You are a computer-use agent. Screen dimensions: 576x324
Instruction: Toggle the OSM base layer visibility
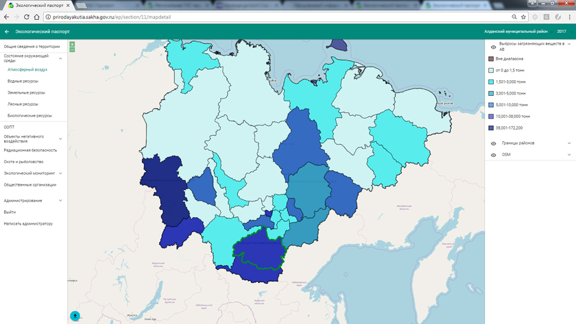point(493,155)
